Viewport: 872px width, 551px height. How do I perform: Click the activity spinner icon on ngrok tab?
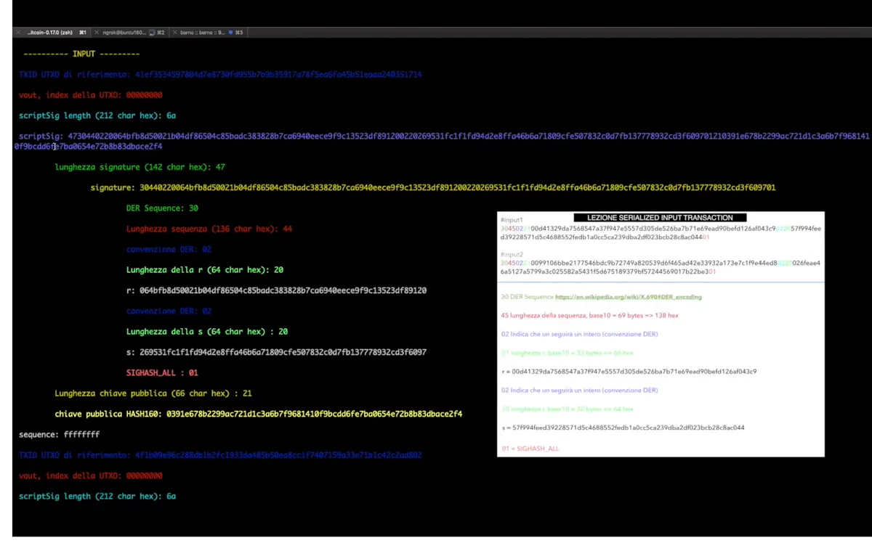pyautogui.click(x=152, y=33)
